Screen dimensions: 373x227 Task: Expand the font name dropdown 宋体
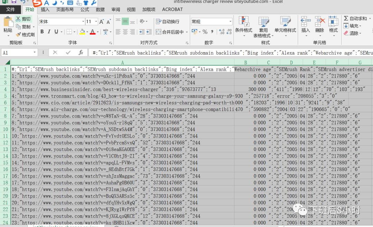tap(83, 22)
